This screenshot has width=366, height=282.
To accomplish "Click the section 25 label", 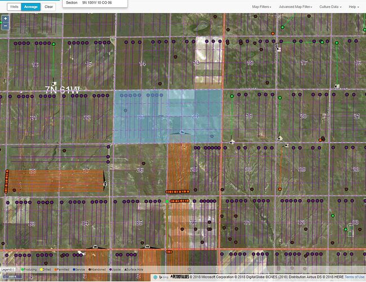I will (x=194, y=169).
